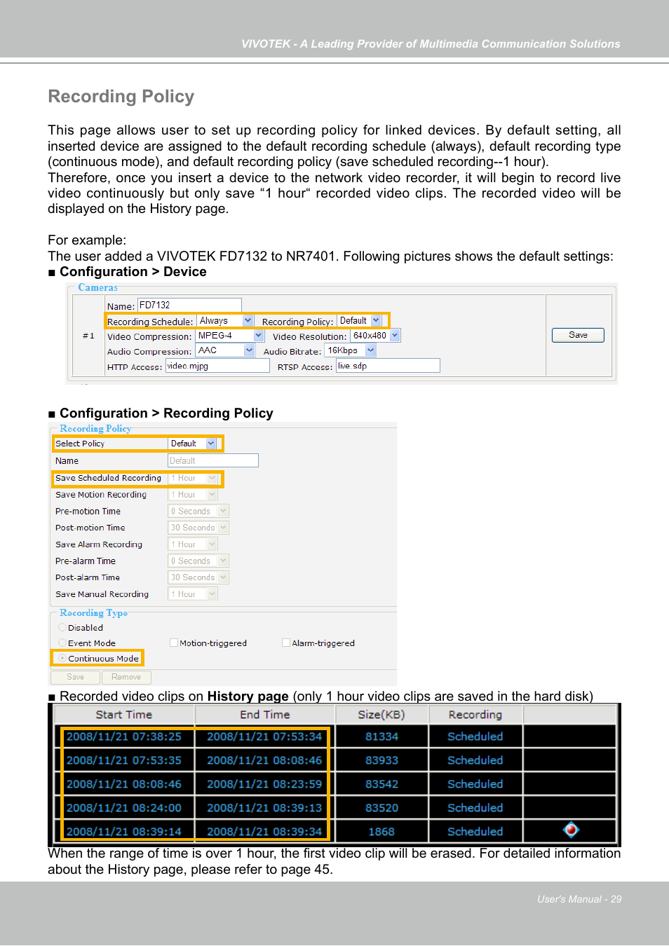Open the Save Manual Recording dropdown

pyautogui.click(x=193, y=594)
